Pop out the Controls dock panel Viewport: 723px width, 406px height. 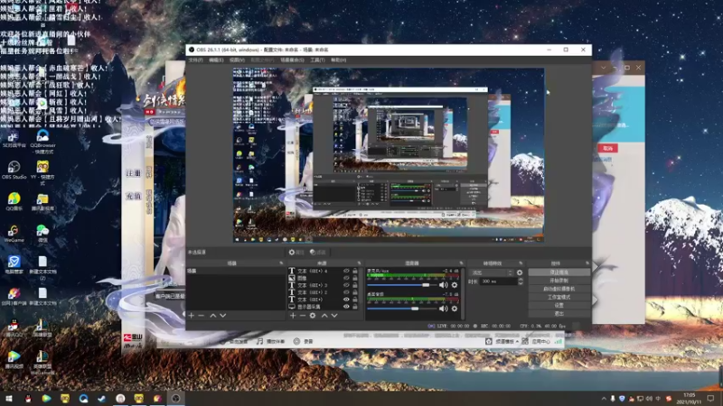(587, 263)
